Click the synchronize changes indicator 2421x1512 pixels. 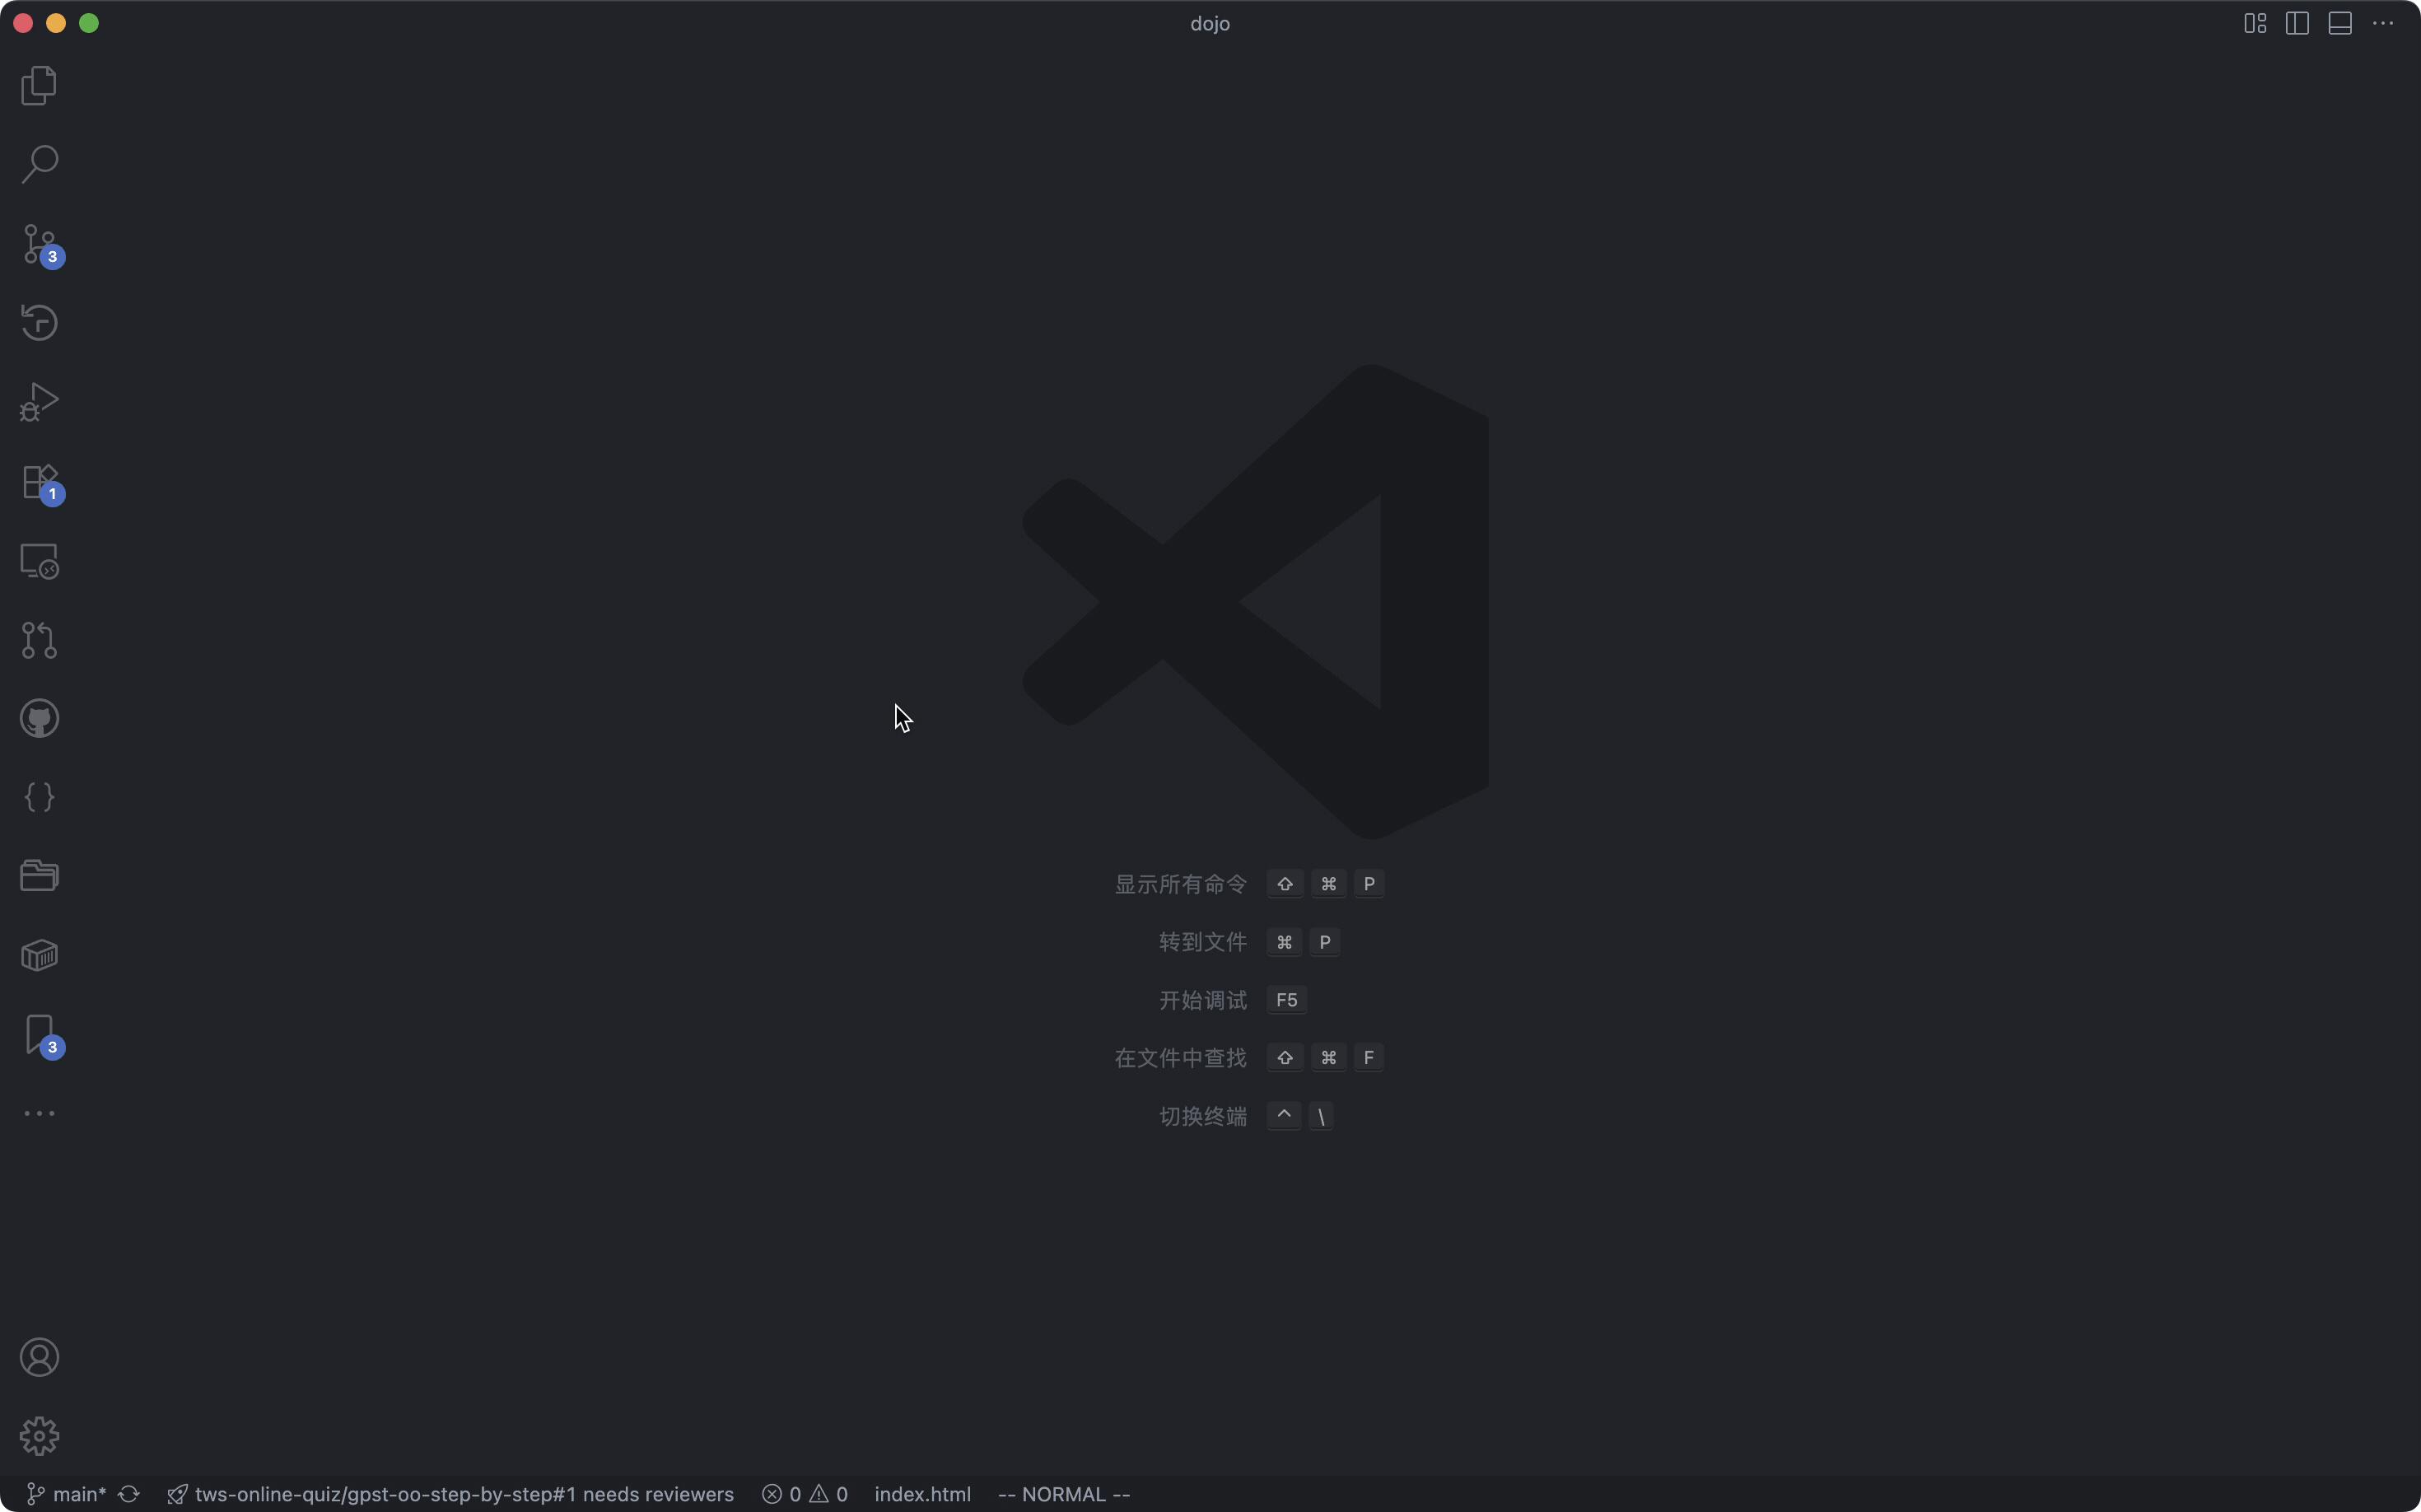pyautogui.click(x=129, y=1494)
